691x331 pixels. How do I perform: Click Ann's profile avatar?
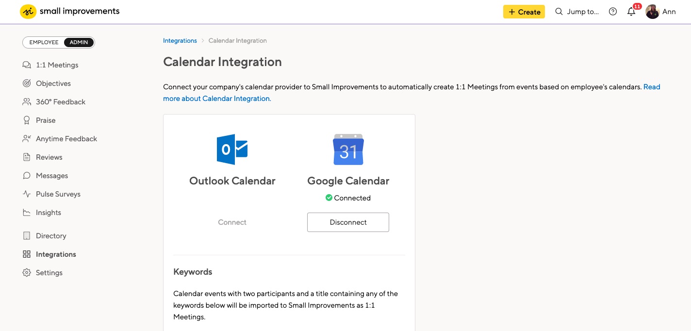[x=652, y=11]
